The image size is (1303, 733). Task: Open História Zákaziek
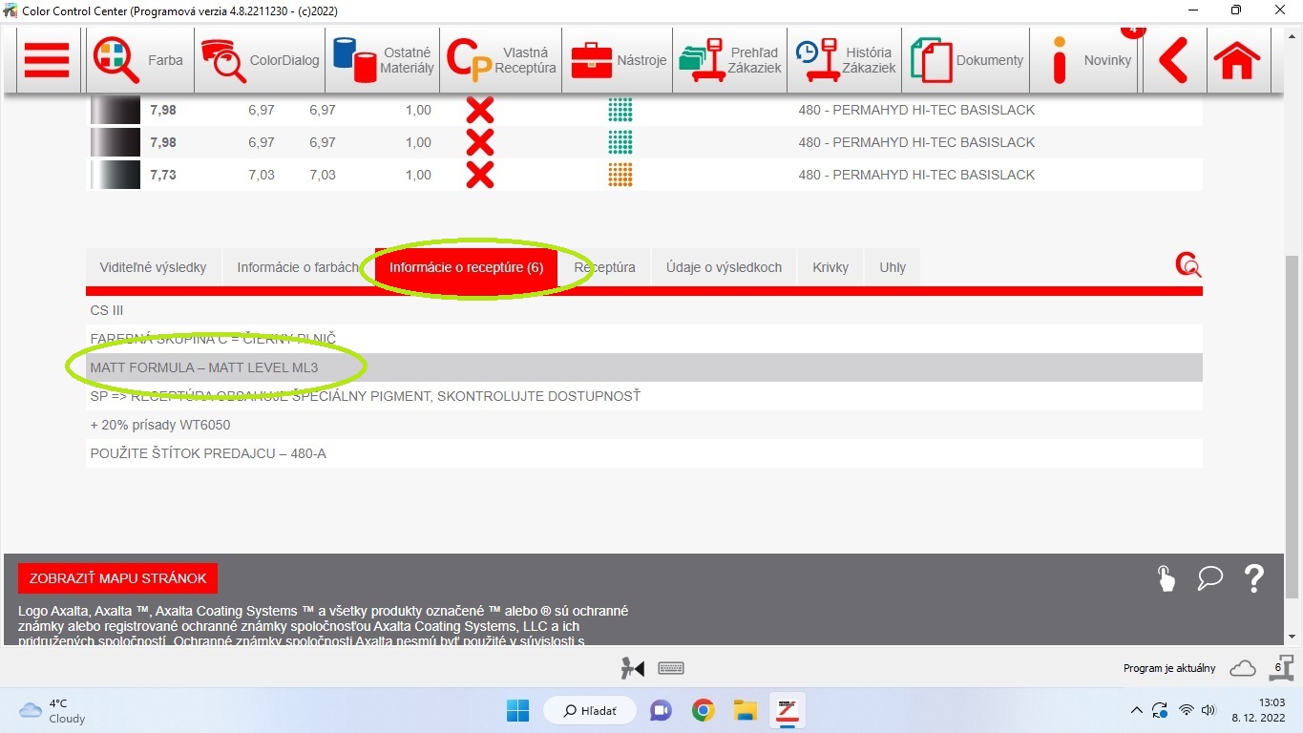point(845,60)
